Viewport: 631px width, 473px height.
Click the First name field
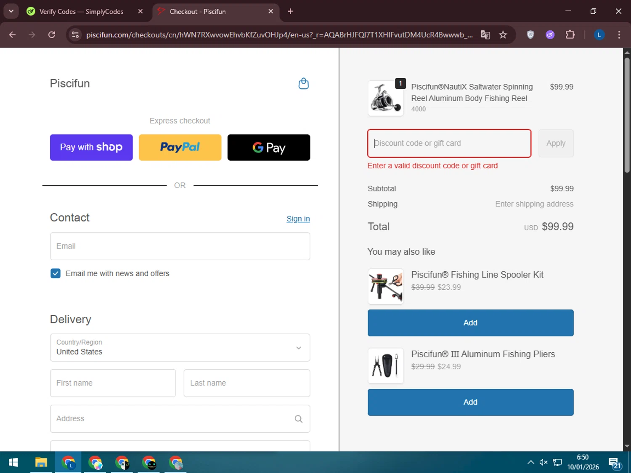point(113,383)
